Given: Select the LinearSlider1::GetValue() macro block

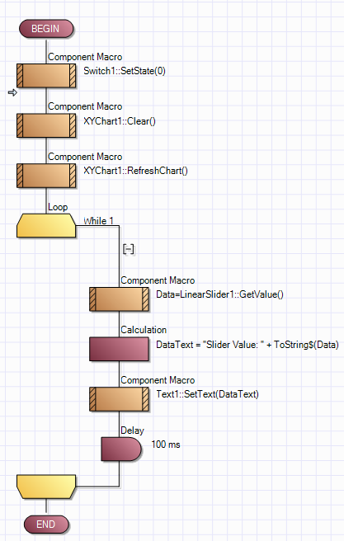Looking at the screenshot, I should 119,299.
